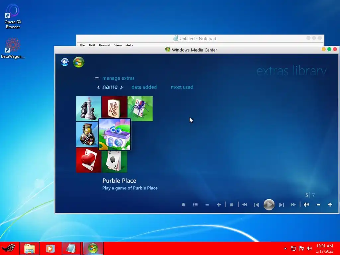Image resolution: width=340 pixels, height=255 pixels.
Task: Click the green maximize button of Media Center
Action: coord(329,49)
